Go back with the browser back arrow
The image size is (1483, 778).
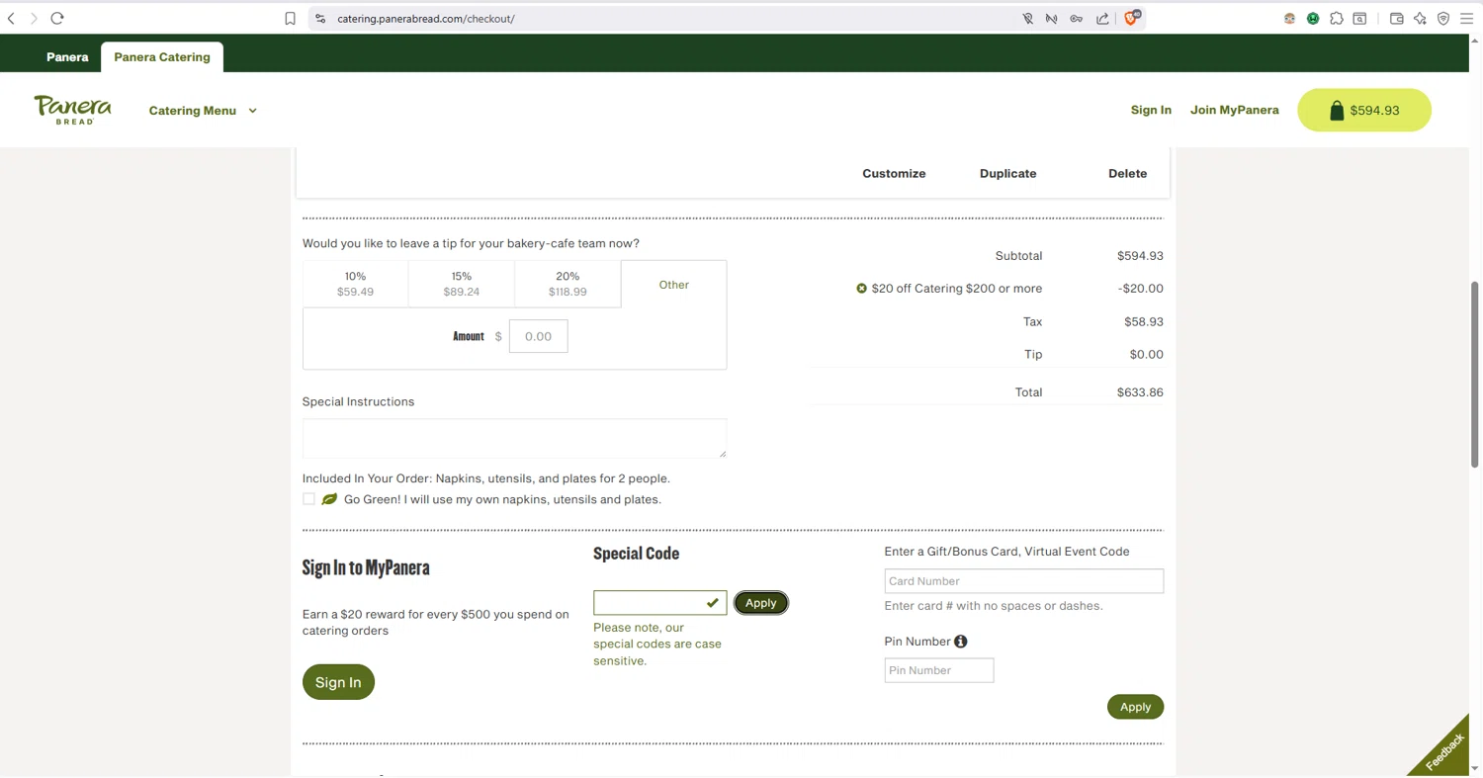11,18
